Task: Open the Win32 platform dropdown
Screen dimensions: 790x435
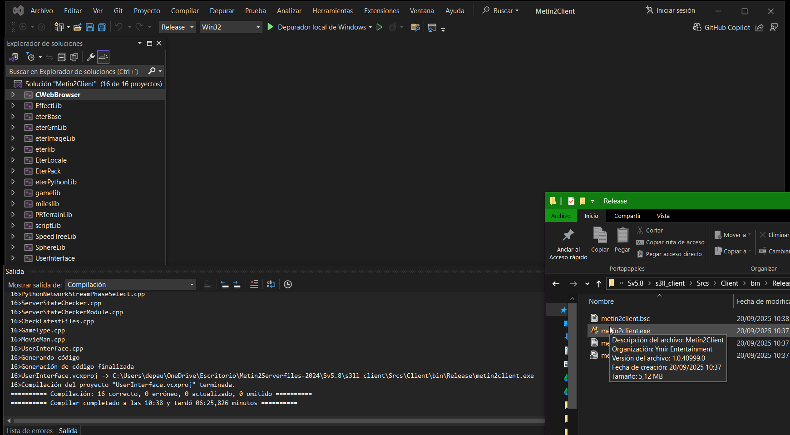Action: pos(231,27)
